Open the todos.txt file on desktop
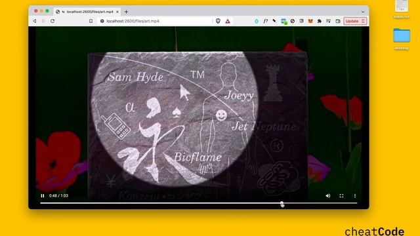The height and width of the screenshot is (236, 420). [402, 9]
